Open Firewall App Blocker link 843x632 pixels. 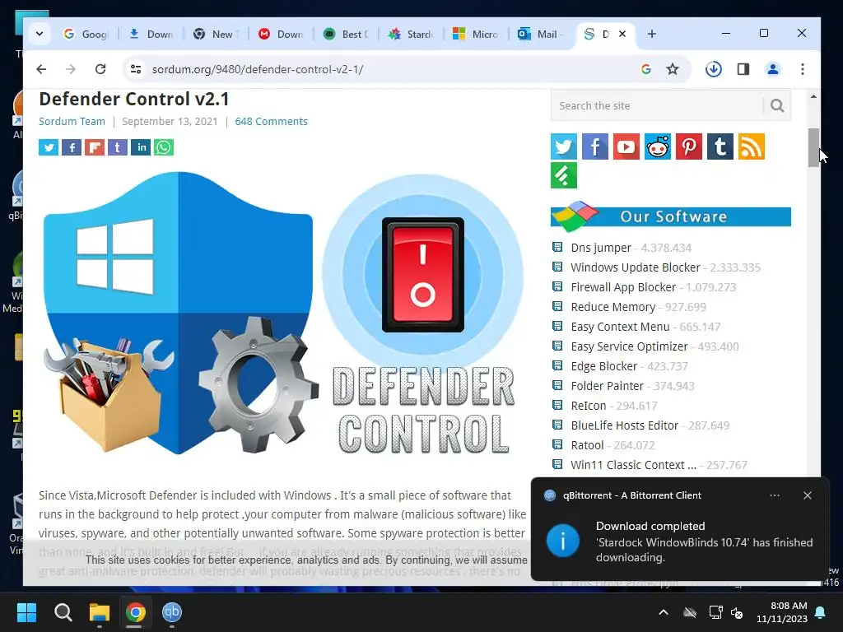pos(624,287)
